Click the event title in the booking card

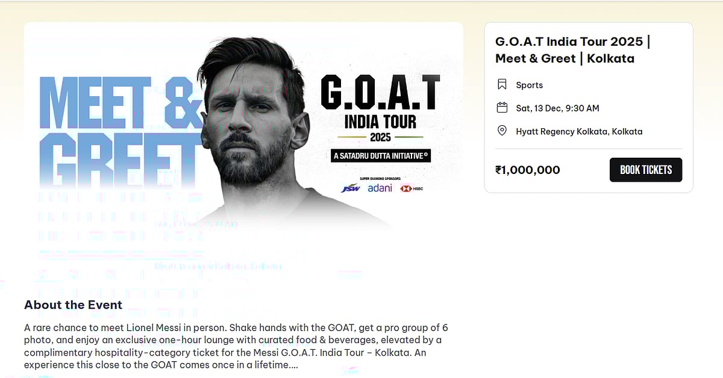point(572,50)
